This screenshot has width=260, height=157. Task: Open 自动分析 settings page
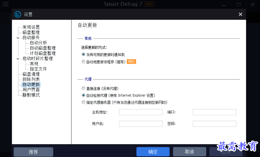(38, 43)
